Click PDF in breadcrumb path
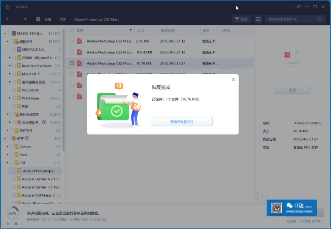331x229 pixels. coord(63,19)
